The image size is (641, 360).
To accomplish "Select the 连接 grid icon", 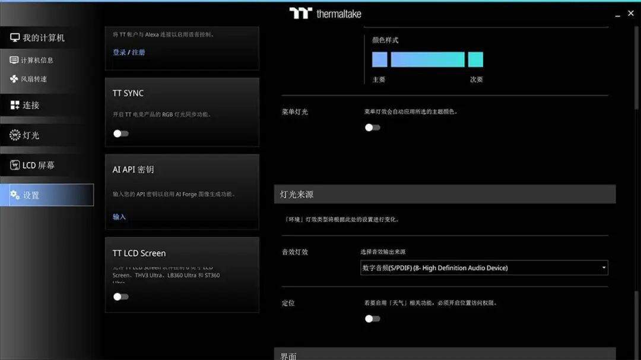I will tap(15, 105).
